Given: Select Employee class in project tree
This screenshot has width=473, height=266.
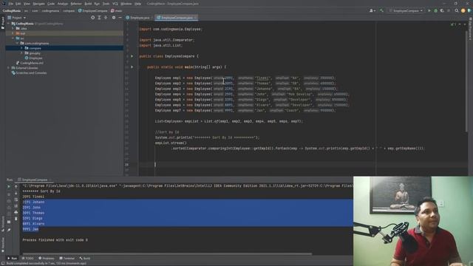Looking at the screenshot, I should [33, 58].
